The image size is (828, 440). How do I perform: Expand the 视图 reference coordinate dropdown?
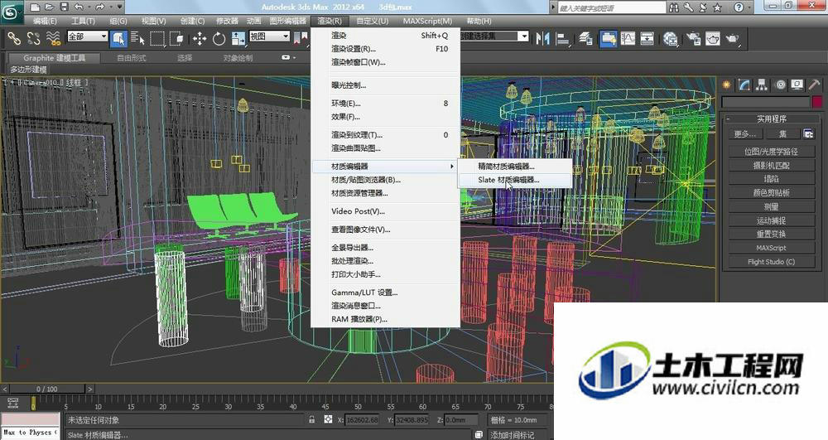[286, 36]
